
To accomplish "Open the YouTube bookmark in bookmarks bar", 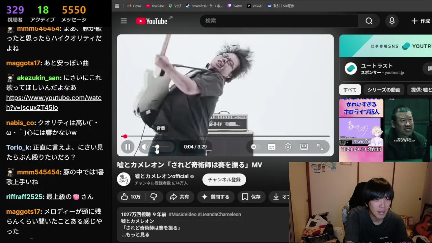I will [155, 6].
